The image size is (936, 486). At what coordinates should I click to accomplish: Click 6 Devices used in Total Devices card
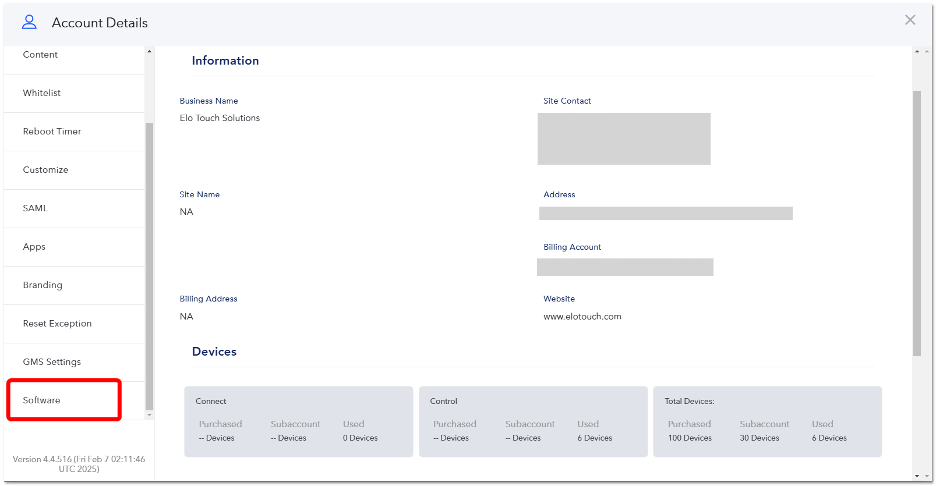coord(829,438)
